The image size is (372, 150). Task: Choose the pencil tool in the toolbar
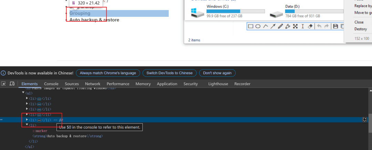click(x=280, y=26)
